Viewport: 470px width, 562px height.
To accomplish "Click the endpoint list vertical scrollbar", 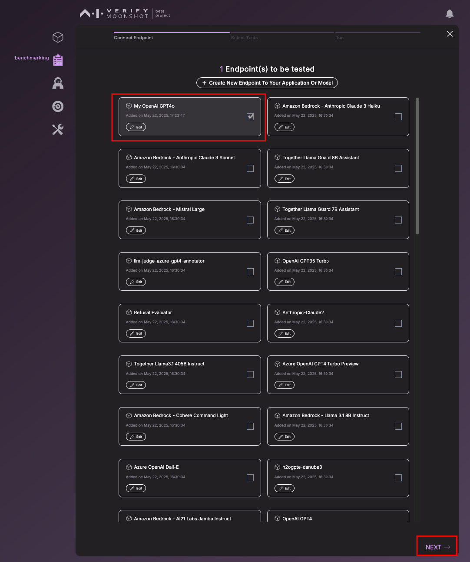I will pos(417,166).
